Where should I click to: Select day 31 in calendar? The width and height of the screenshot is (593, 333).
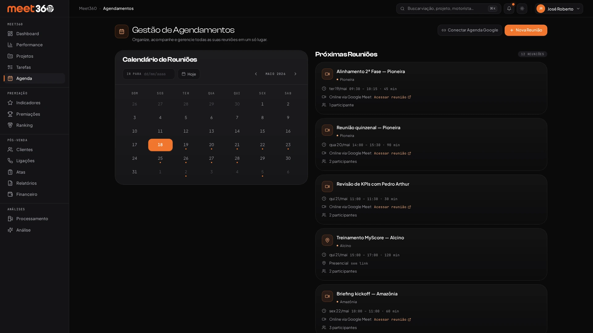coord(135,172)
